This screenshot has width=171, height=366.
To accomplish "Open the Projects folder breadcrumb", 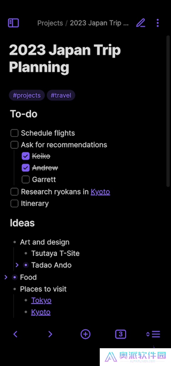I will click(x=50, y=23).
